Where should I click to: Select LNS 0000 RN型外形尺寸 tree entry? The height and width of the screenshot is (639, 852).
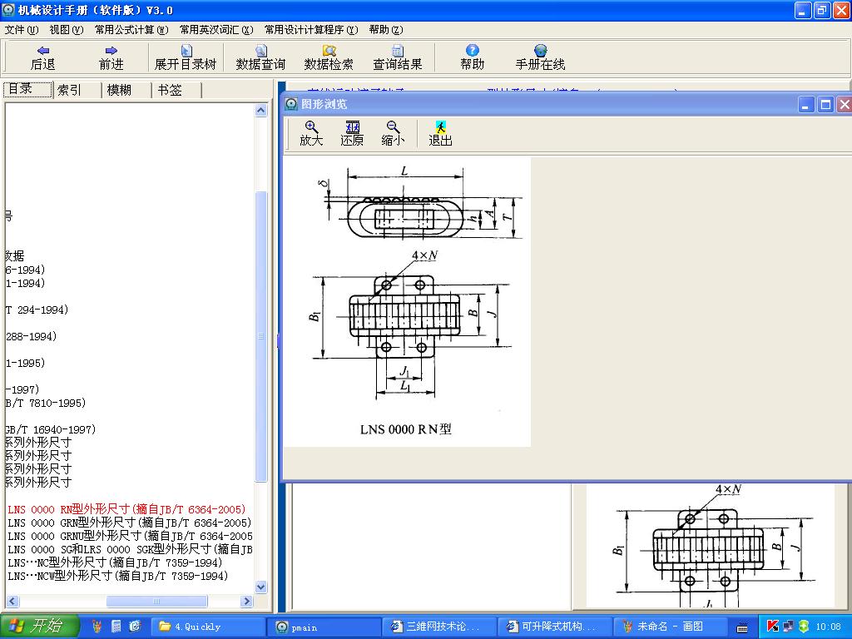coord(126,509)
